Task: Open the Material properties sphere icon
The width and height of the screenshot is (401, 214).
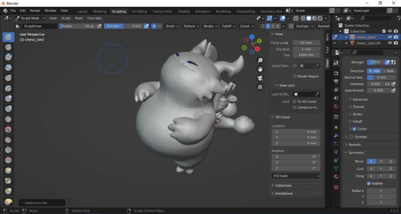Action: (336, 177)
